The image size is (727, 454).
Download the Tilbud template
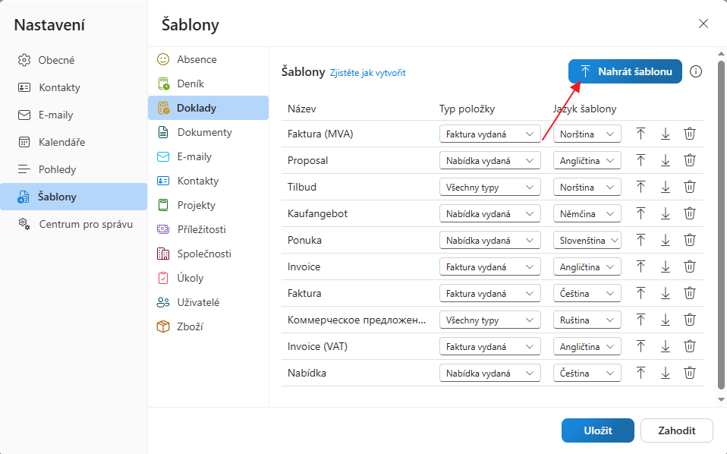click(x=666, y=187)
